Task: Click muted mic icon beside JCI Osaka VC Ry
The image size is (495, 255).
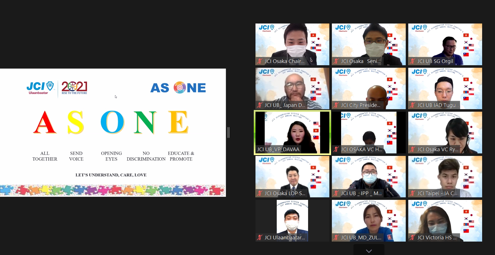Action: click(413, 149)
